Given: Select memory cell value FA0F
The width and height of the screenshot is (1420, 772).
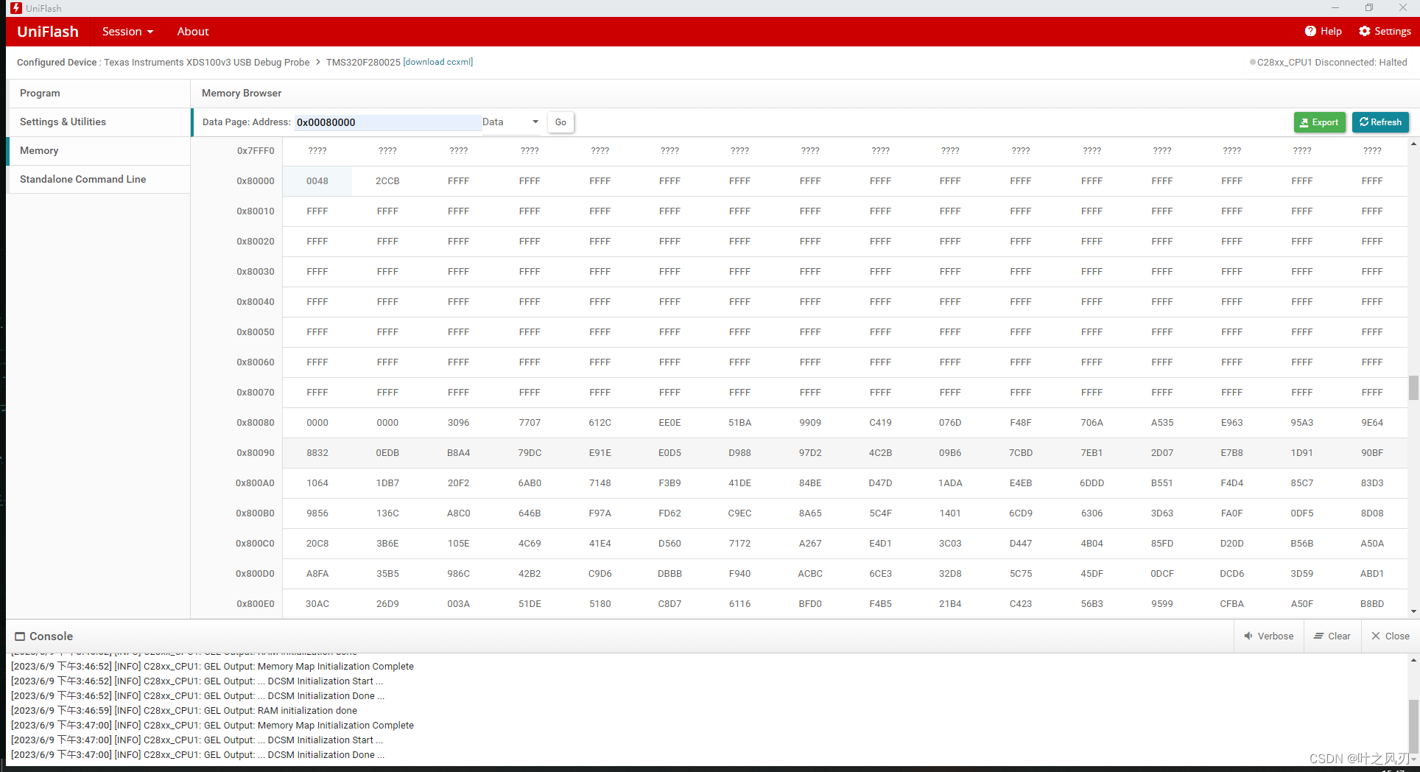Looking at the screenshot, I should 1231,513.
